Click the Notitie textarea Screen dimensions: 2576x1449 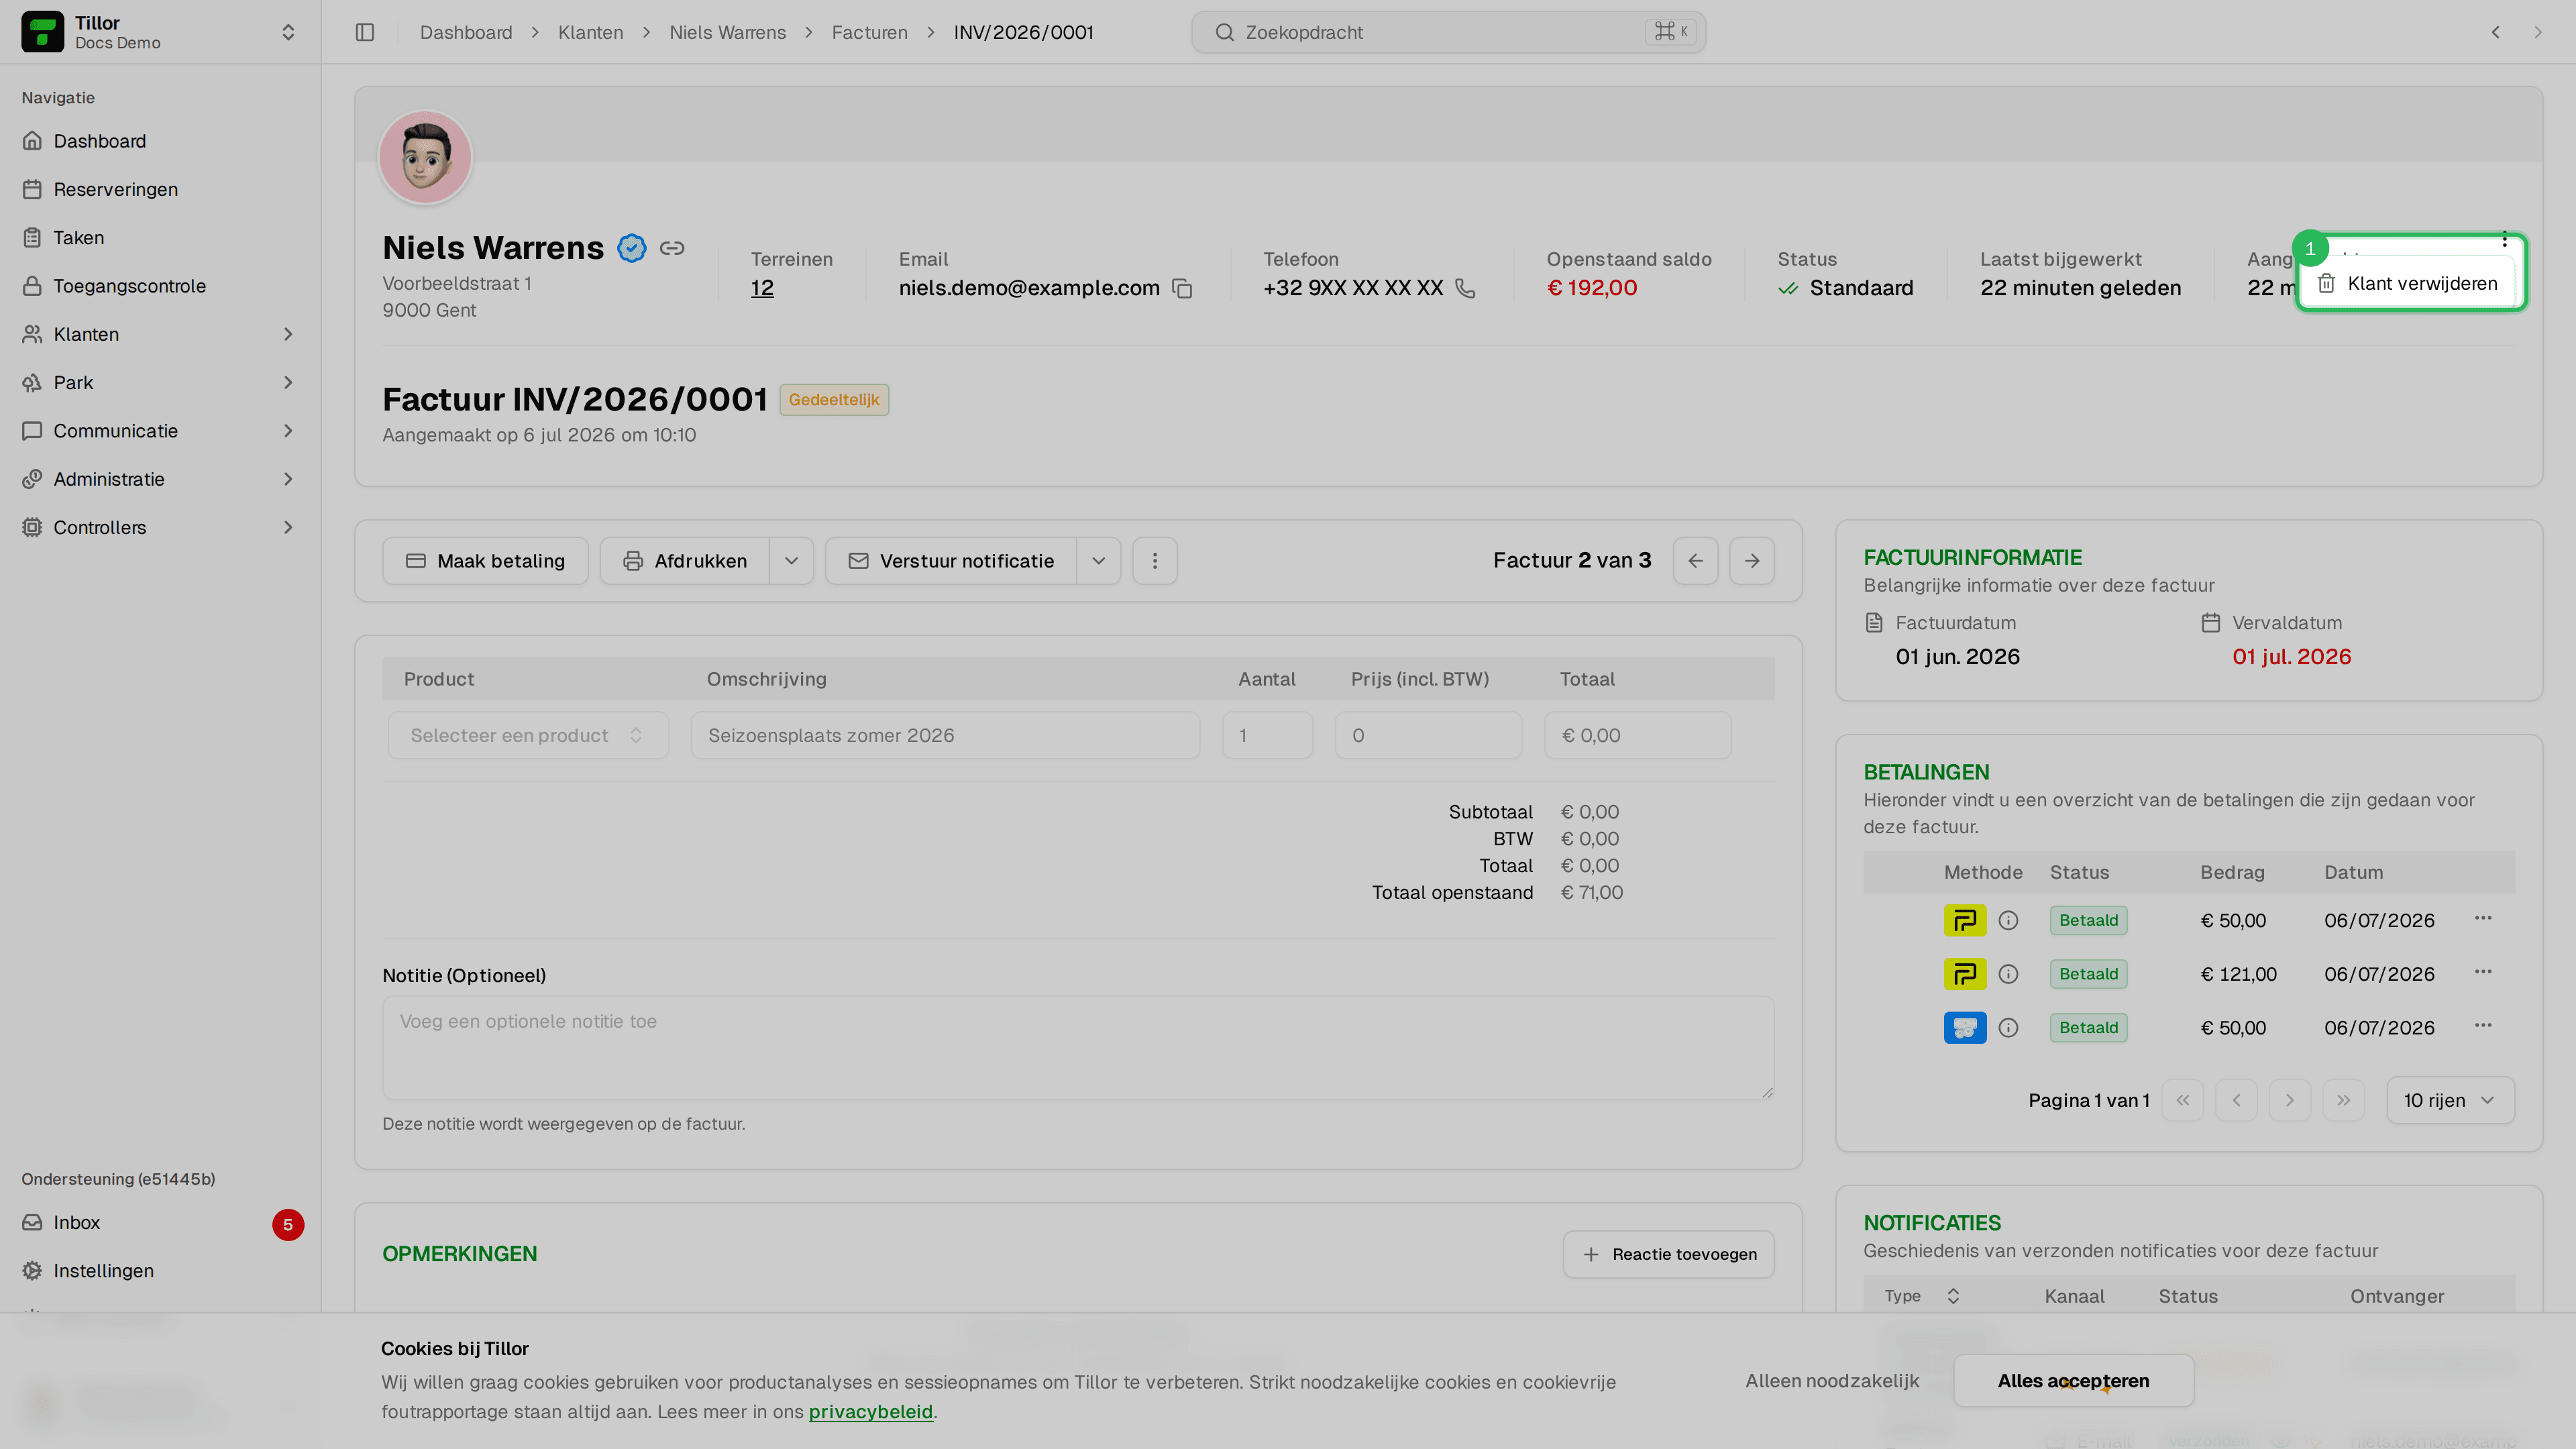[1078, 1048]
